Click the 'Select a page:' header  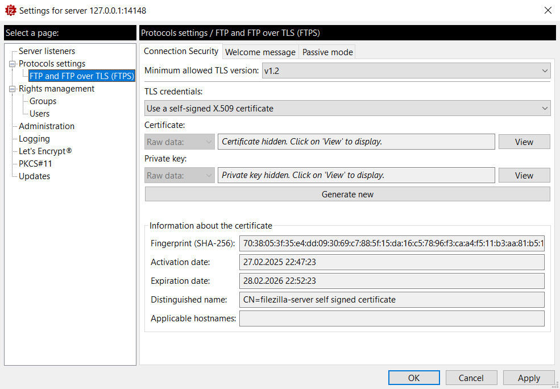[70, 33]
